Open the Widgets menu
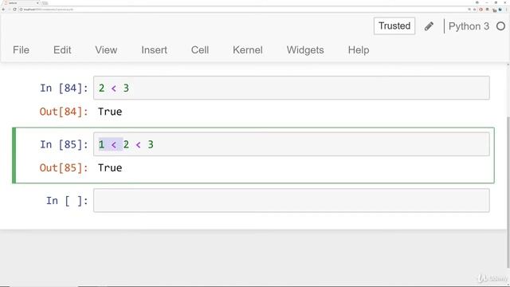 305,50
